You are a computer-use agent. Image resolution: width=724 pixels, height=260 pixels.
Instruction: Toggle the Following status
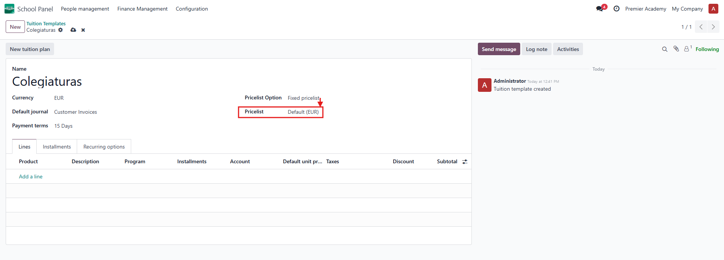(707, 49)
